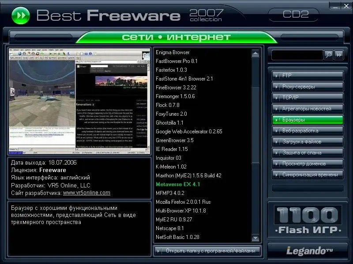Focus the search input field
The image size is (353, 264).
[297, 55]
